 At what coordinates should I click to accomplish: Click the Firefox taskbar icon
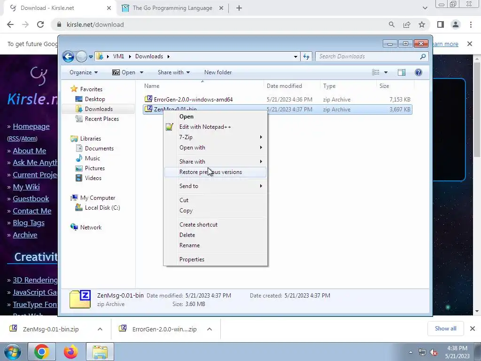tap(70, 352)
